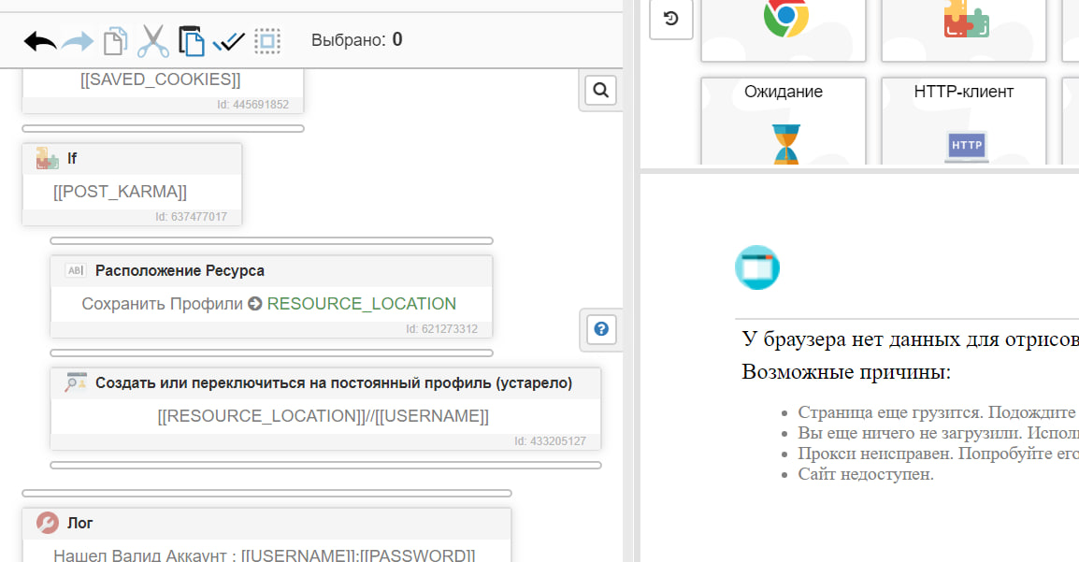Open the puzzle pieces module tile
The image size is (1079, 562).
965,23
